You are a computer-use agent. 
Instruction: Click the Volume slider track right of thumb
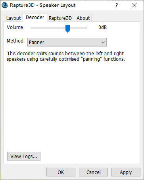79,28
